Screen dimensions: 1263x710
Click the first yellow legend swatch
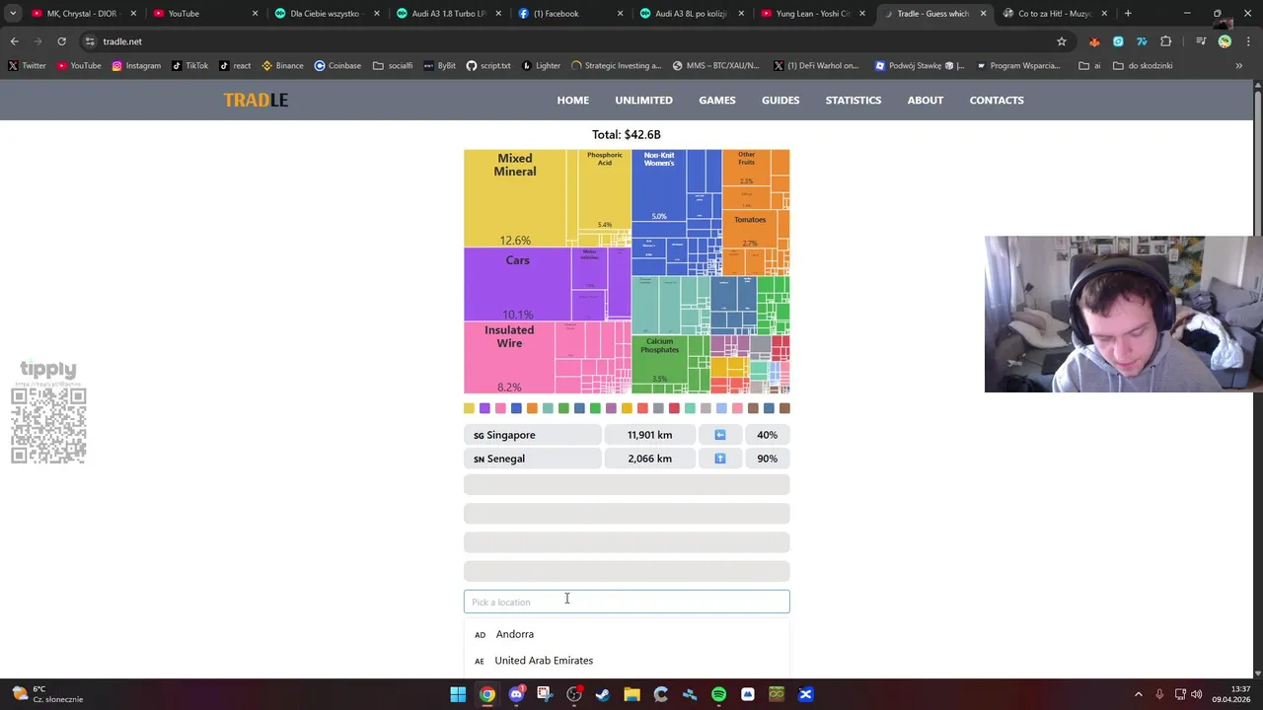[x=469, y=408]
